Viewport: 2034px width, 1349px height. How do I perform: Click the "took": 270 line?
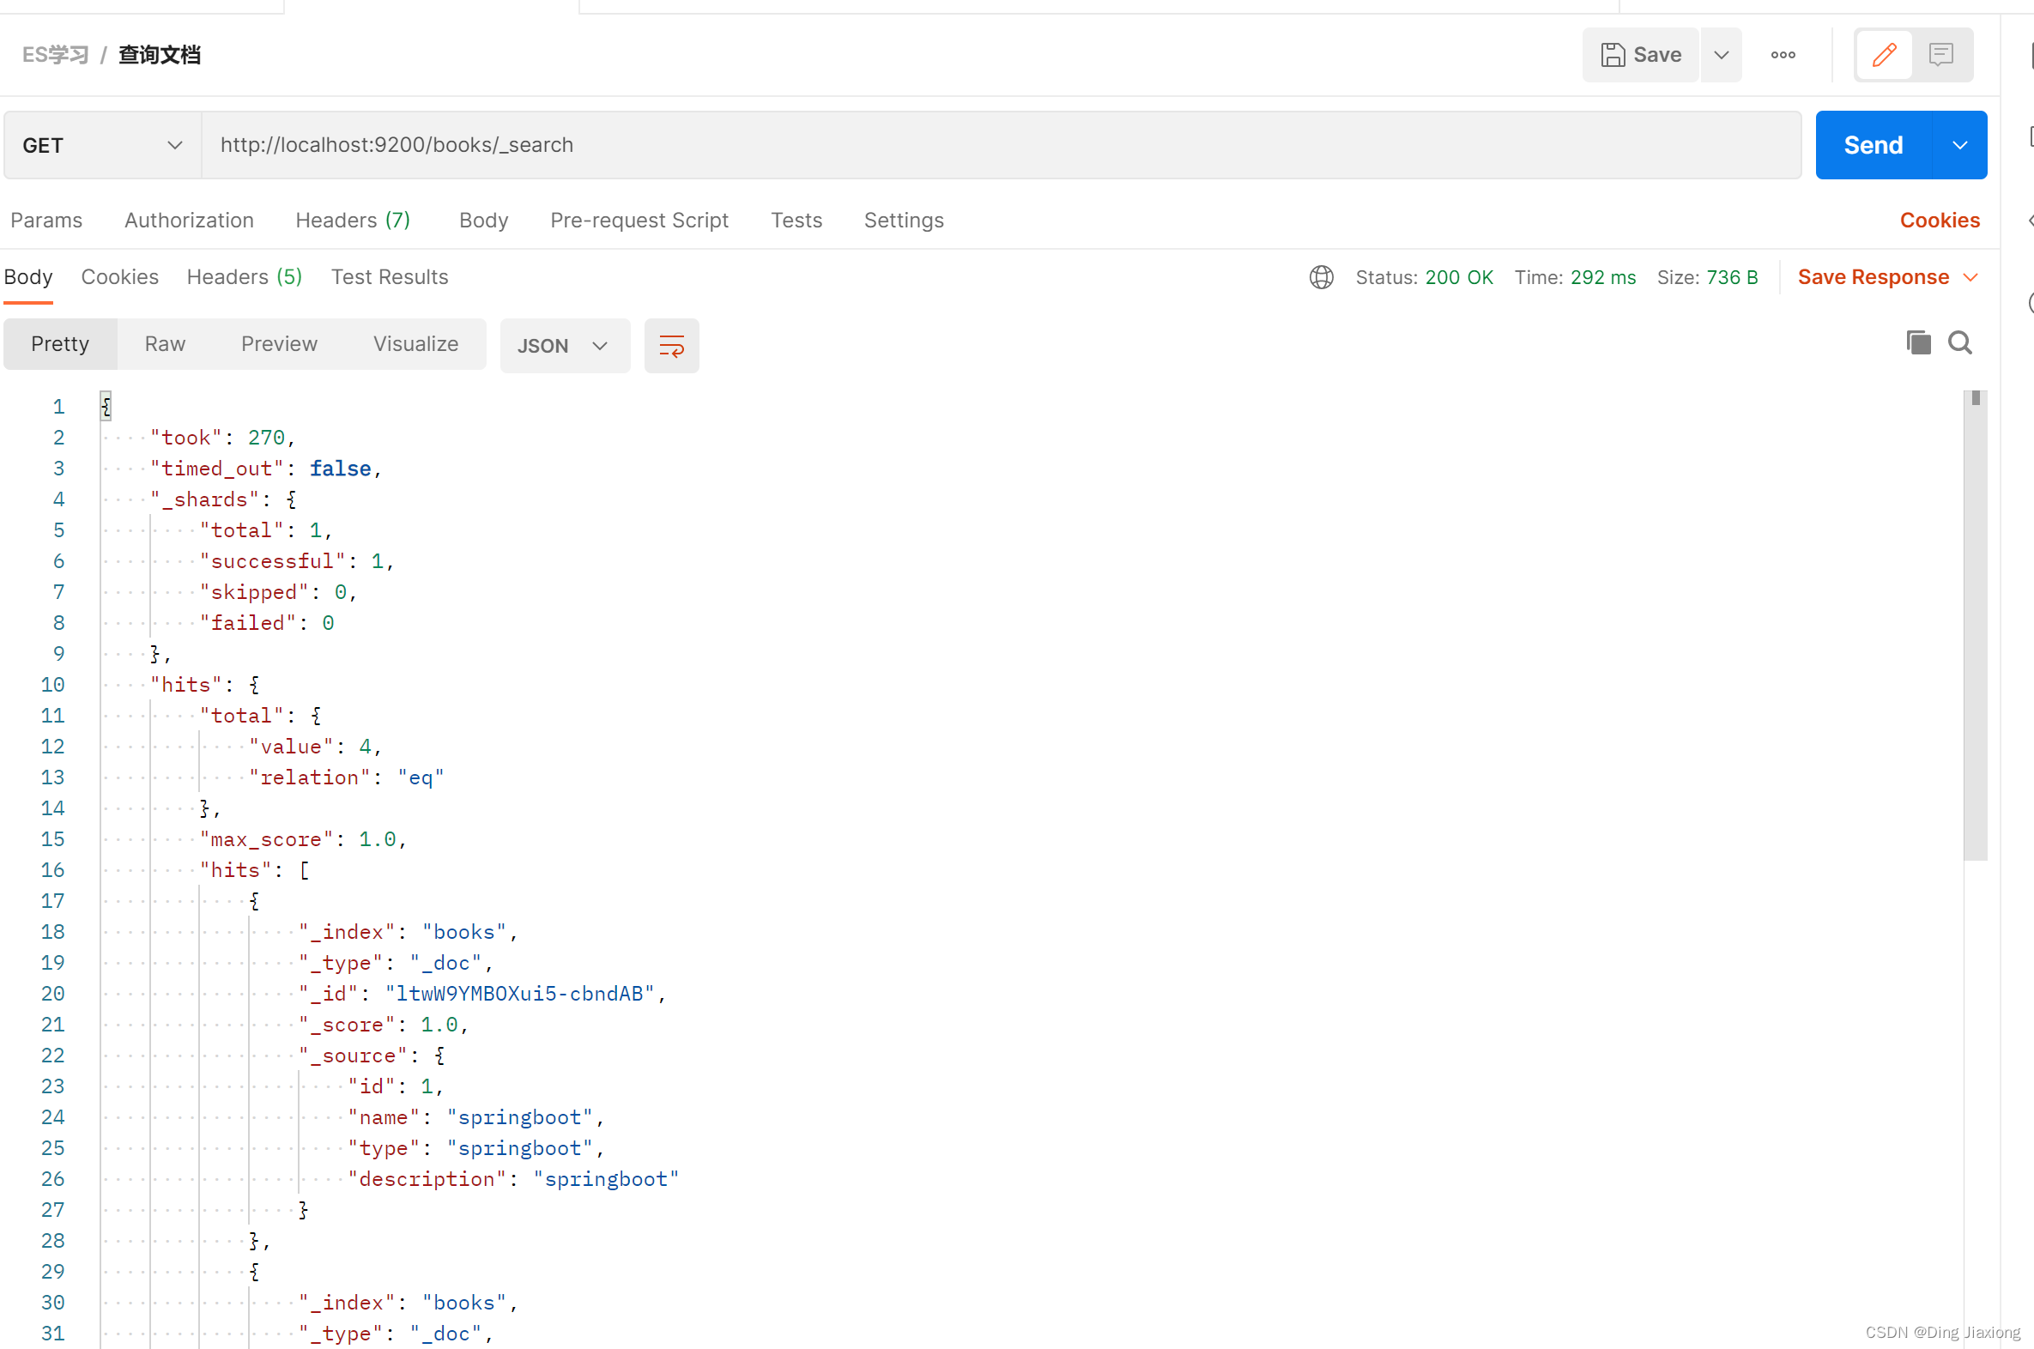click(x=222, y=438)
